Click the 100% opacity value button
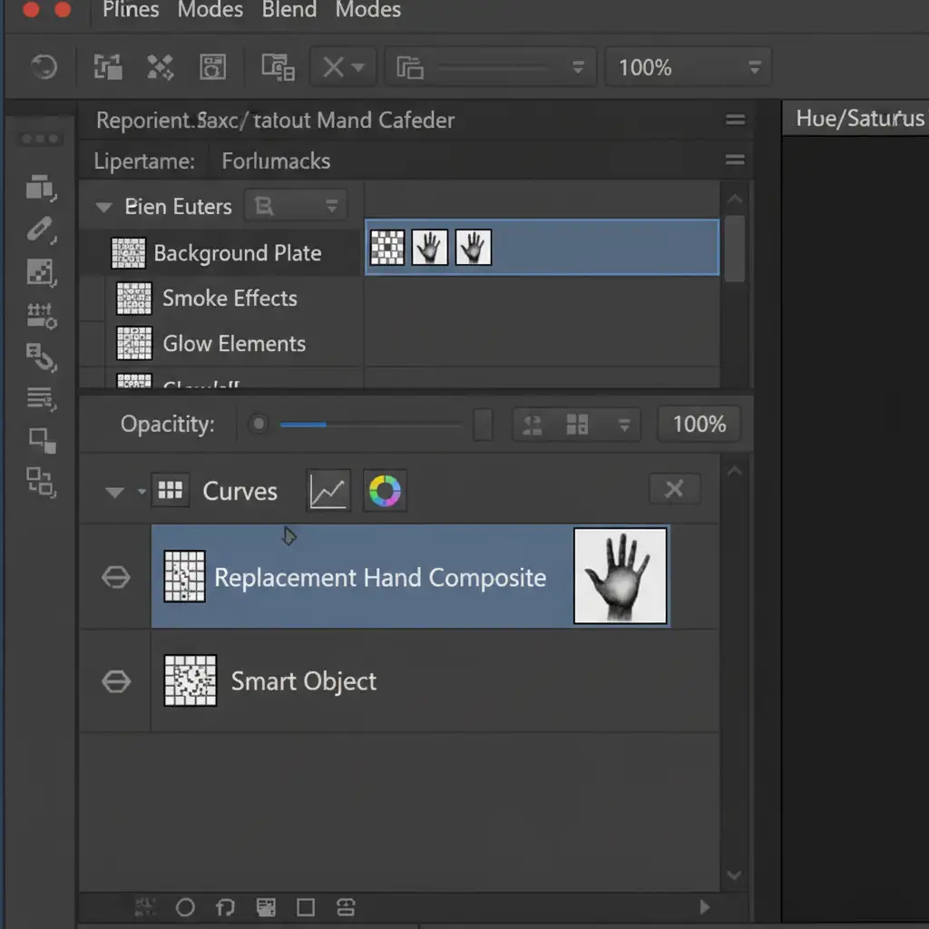Screen dimensions: 929x929 tap(699, 424)
